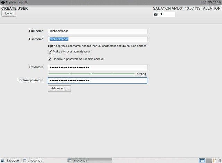Open the trash icon in panel
The height and width of the screenshot is (163, 222).
point(220,161)
